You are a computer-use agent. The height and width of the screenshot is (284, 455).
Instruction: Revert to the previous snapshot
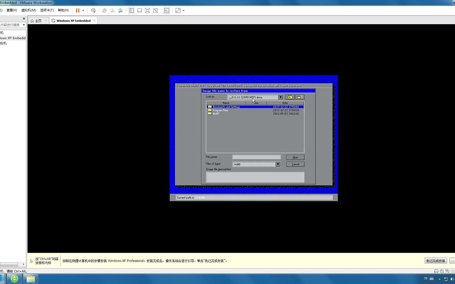point(112,11)
